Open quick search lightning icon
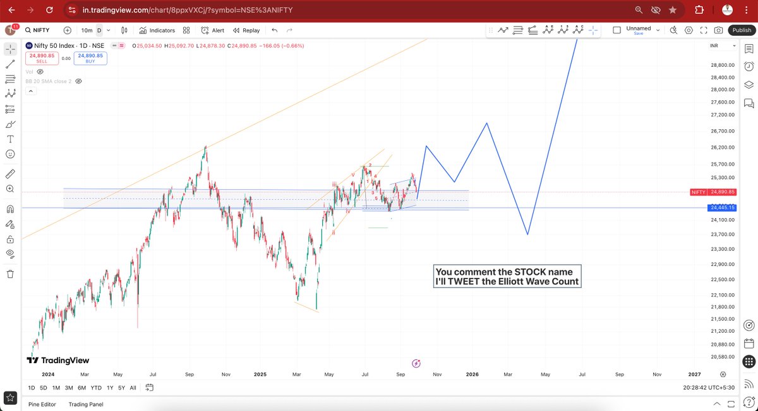The height and width of the screenshot is (411, 758). 673,30
